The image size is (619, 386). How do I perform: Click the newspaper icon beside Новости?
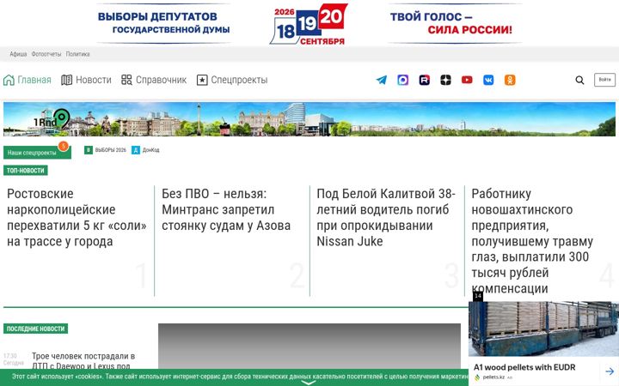pyautogui.click(x=66, y=80)
